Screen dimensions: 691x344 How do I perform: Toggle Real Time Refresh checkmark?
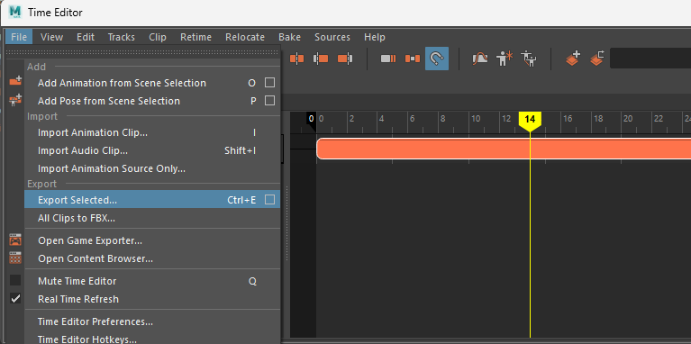(15, 299)
